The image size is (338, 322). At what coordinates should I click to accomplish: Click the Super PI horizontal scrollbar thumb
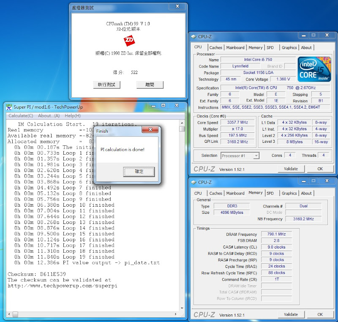(15, 314)
